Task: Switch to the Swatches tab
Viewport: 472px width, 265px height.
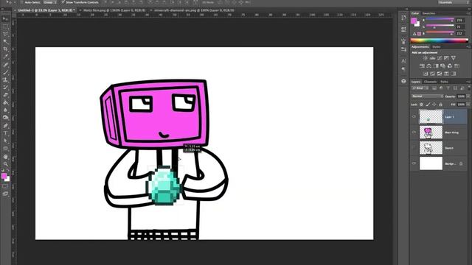Action: coord(428,13)
